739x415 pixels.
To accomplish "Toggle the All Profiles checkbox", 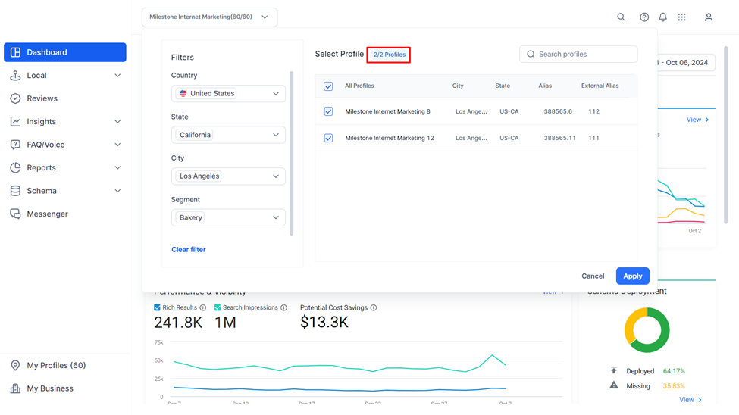I will 328,86.
